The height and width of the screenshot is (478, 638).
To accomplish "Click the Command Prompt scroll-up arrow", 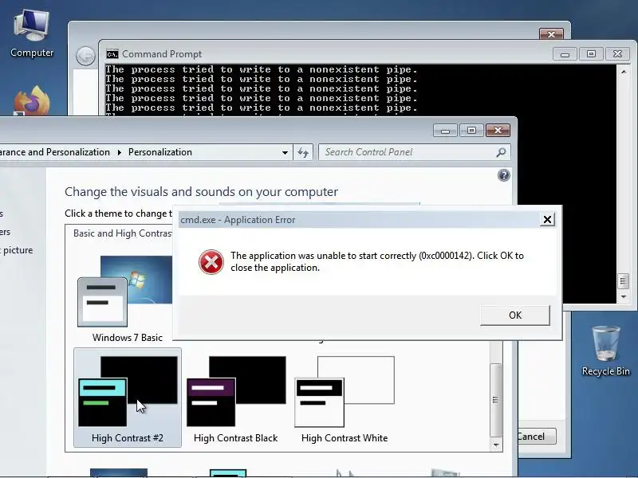I will click(x=624, y=72).
